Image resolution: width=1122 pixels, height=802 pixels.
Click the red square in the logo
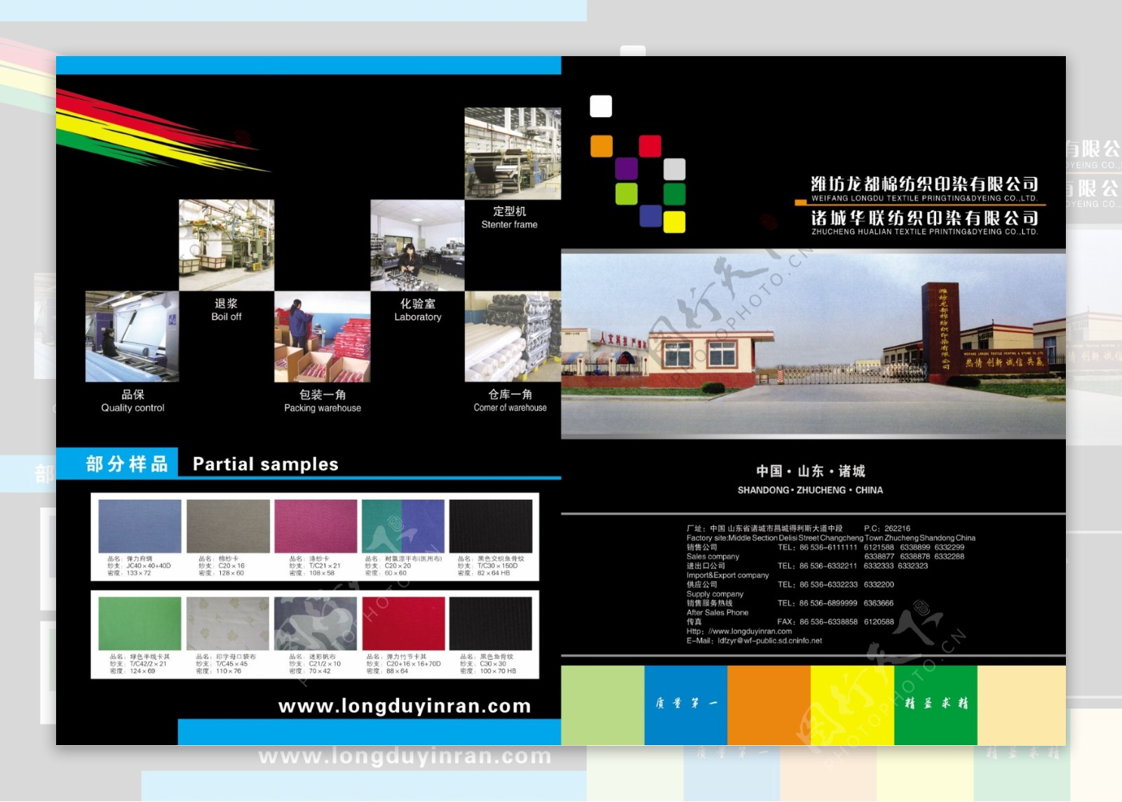(650, 146)
